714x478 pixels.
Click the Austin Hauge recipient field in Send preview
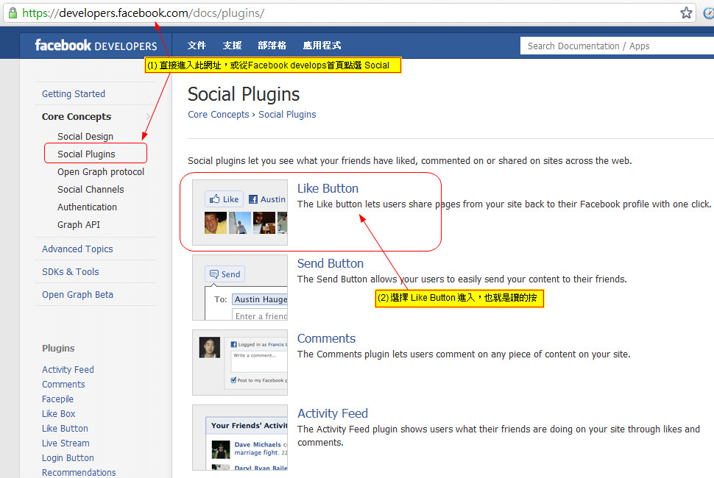click(x=260, y=299)
